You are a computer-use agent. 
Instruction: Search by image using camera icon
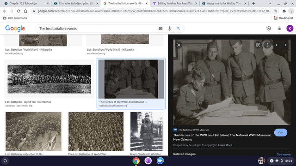point(160,29)
